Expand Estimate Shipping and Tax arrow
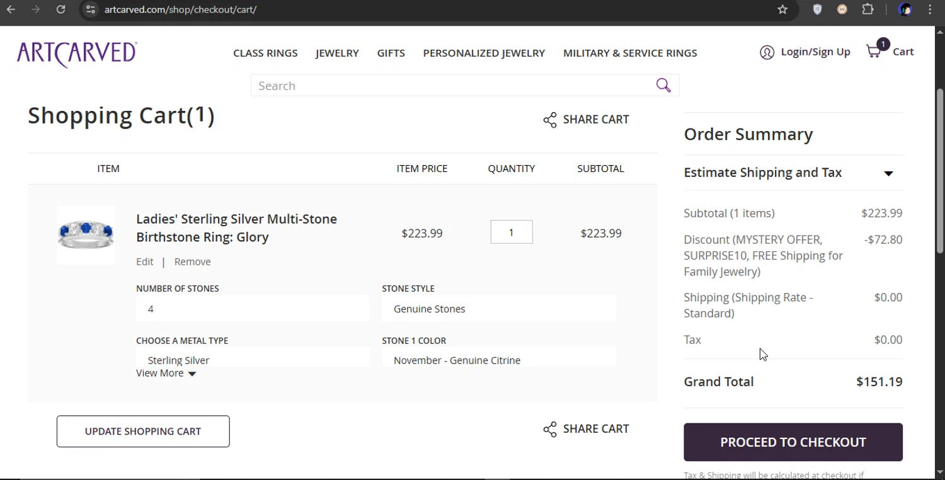Screen dimensions: 945x480 point(888,173)
